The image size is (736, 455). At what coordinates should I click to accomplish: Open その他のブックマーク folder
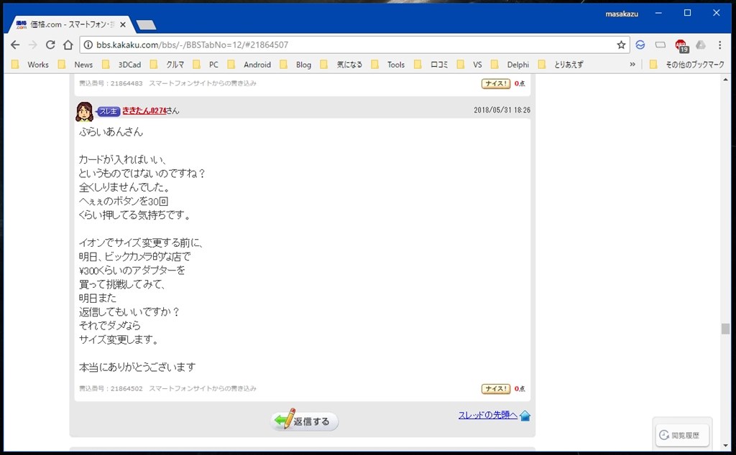coord(686,65)
